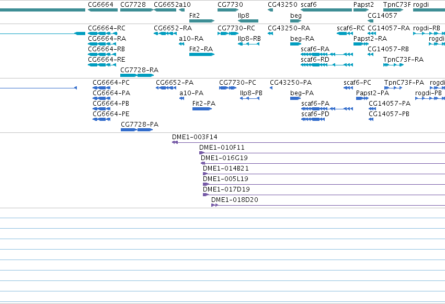Click the Papst2 gene label
The height and width of the screenshot is (304, 445).
pos(363,5)
